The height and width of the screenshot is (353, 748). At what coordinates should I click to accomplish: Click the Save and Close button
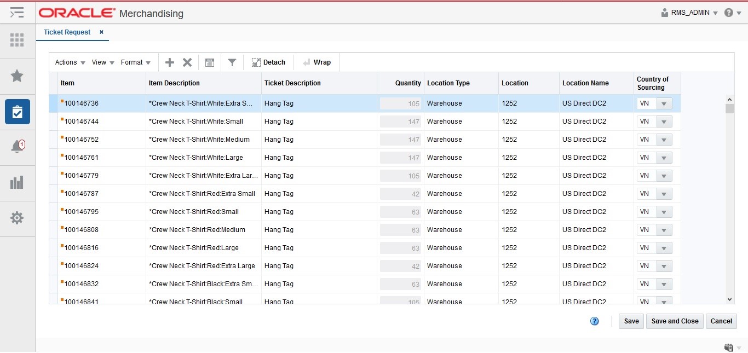tap(675, 321)
